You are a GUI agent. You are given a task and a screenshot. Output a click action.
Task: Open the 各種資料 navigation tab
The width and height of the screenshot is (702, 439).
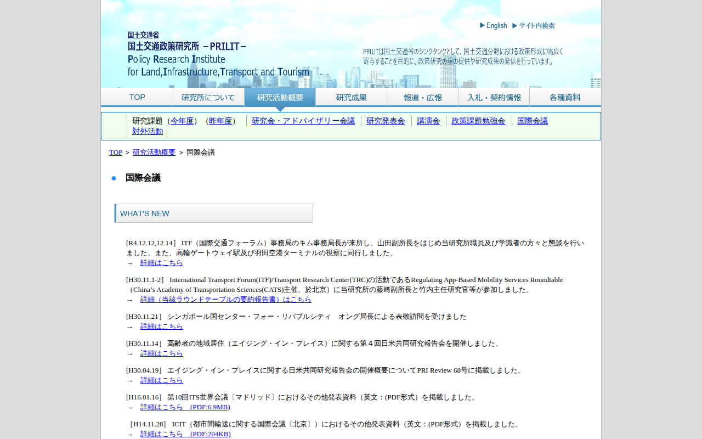pos(565,97)
